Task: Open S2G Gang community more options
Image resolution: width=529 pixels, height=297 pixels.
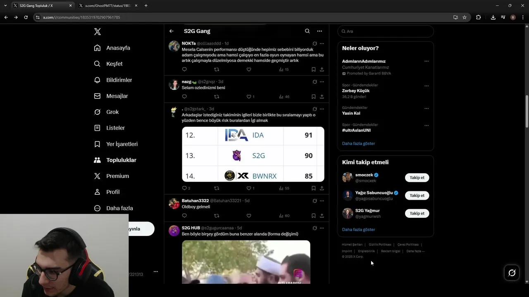Action: point(319,31)
